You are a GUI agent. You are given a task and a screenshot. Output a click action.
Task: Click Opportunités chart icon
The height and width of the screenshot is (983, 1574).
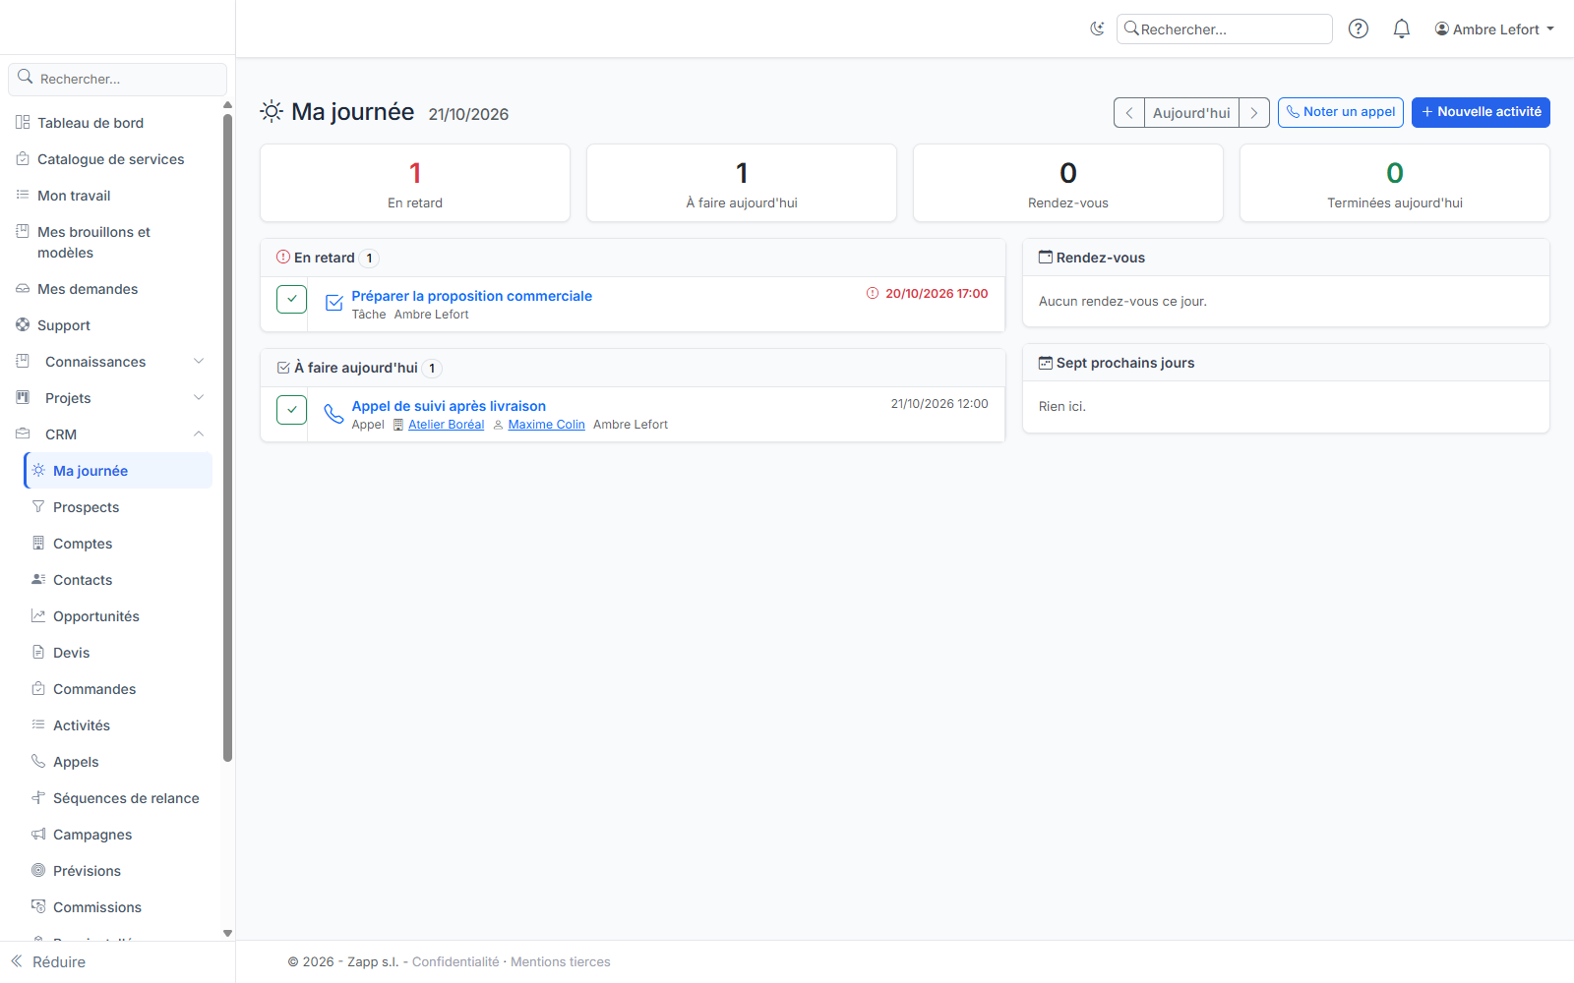[x=38, y=615]
